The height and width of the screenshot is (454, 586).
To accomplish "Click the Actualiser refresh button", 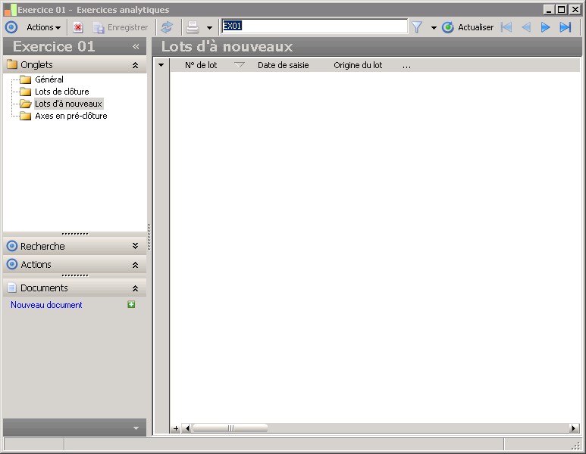I will (468, 27).
